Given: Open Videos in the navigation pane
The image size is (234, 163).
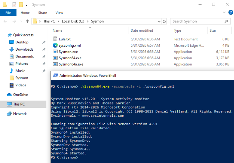Looking at the screenshot, I should pos(21,85).
